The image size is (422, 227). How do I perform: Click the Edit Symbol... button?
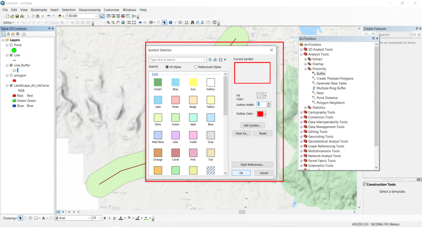253,126
